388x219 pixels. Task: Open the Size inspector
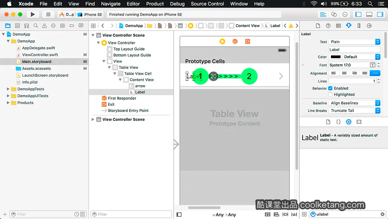pos(359,26)
